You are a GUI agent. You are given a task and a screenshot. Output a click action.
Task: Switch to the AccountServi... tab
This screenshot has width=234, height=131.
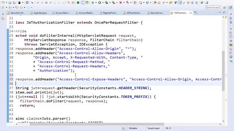61,13
